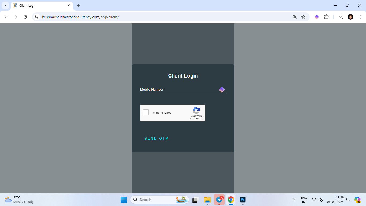366x206 pixels.
Task: Open the Extensions puzzle menu
Action: 326,17
